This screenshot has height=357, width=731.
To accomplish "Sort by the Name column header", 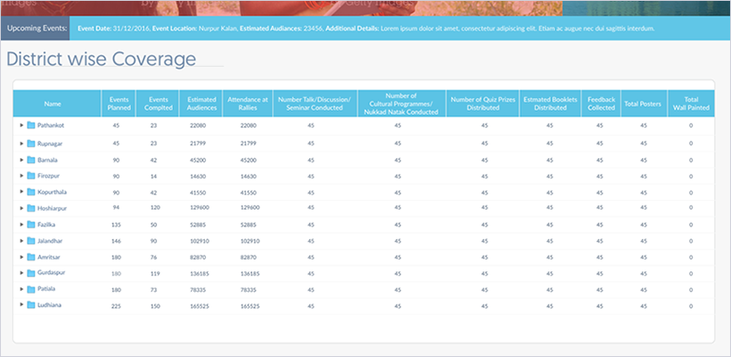I will 53,104.
